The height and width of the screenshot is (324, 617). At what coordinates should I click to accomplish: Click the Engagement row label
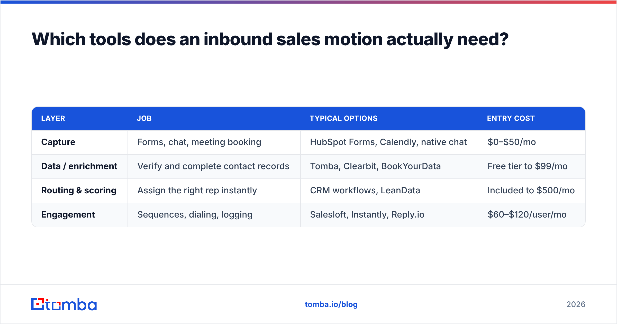pyautogui.click(x=68, y=214)
